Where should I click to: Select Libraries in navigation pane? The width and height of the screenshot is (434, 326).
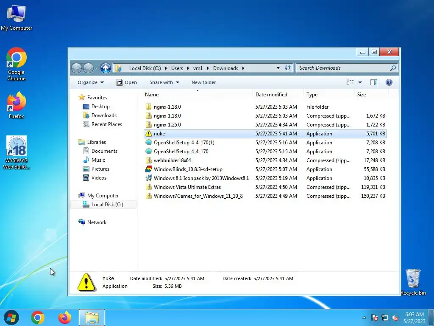coord(92,142)
